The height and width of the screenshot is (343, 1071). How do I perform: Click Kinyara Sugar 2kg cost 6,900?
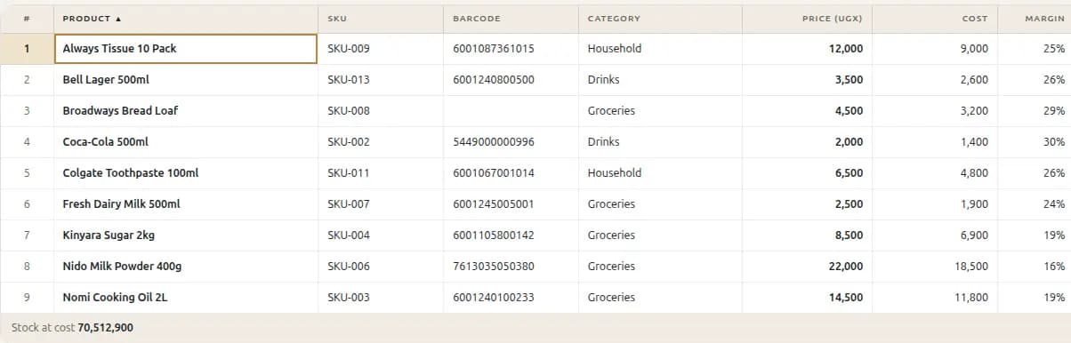pyautogui.click(x=935, y=235)
